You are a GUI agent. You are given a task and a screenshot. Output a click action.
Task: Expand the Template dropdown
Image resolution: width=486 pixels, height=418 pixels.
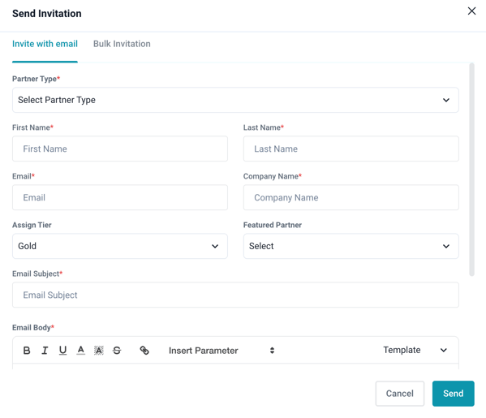[415, 350]
